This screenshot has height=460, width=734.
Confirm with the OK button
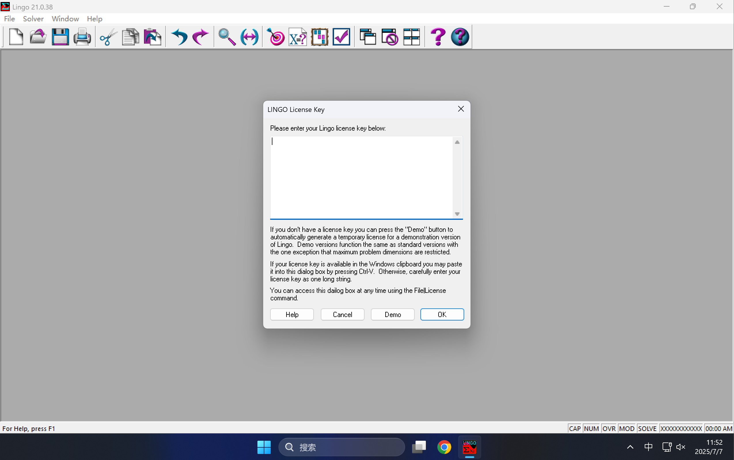pyautogui.click(x=442, y=314)
